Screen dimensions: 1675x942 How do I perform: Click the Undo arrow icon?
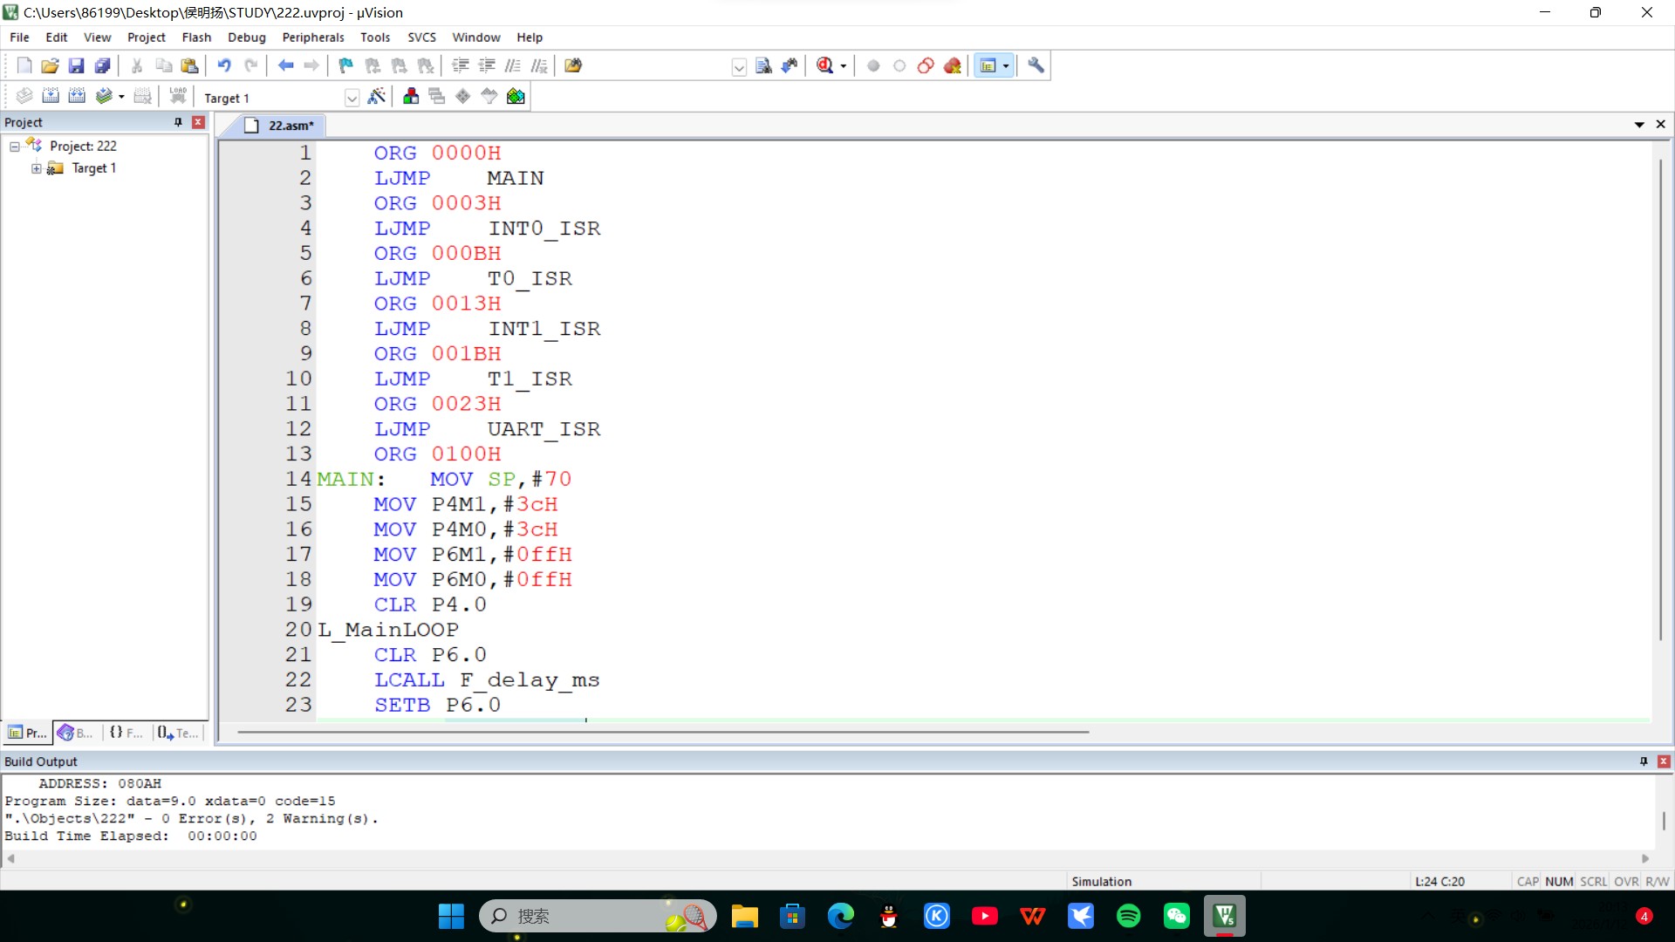224,65
